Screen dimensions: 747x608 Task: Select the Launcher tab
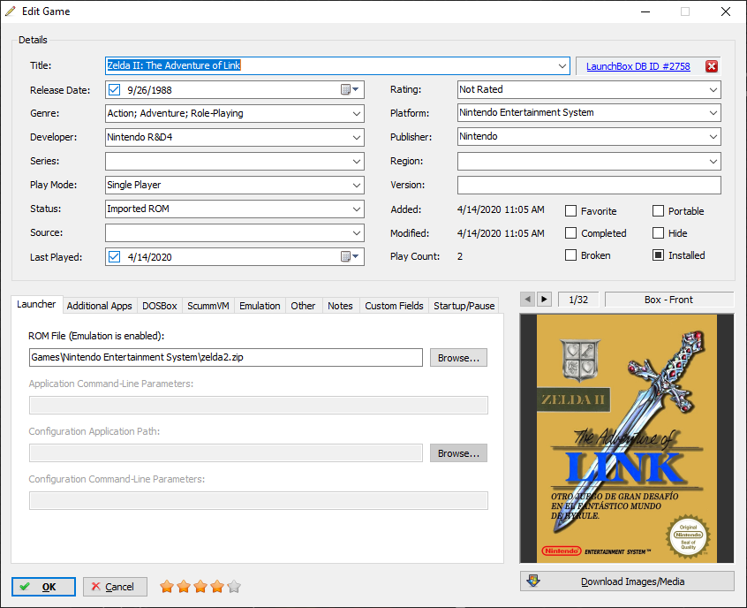36,304
